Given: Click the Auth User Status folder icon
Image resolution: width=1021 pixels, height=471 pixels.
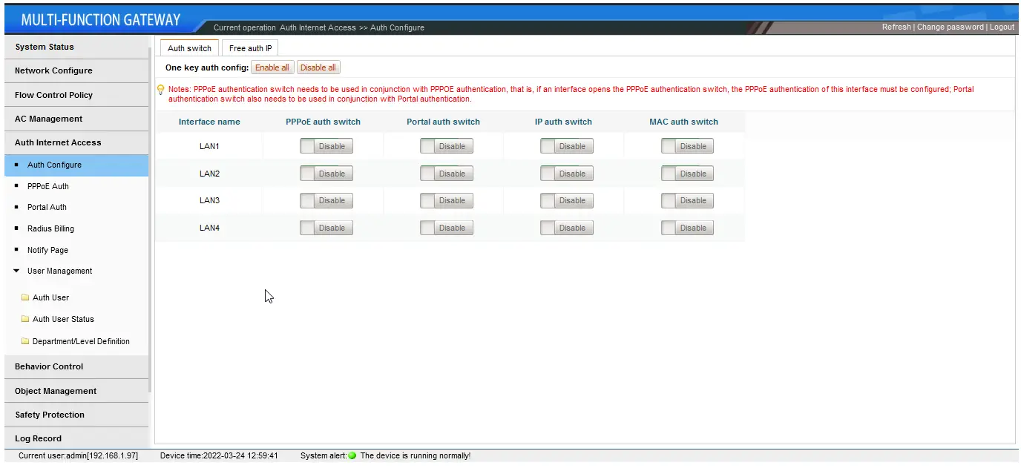Looking at the screenshot, I should (x=25, y=319).
